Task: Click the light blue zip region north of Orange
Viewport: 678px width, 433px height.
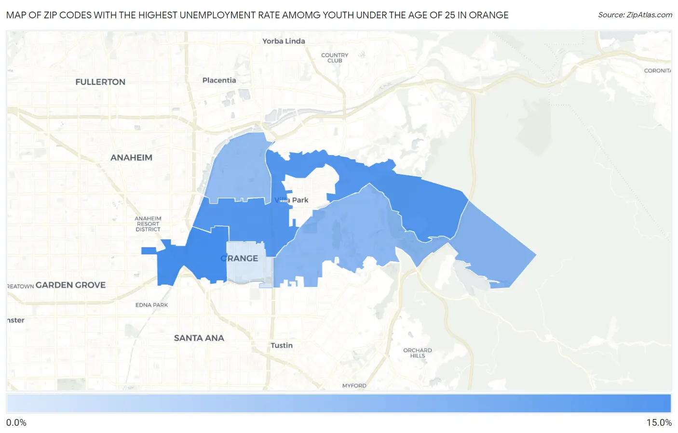Action: [x=240, y=169]
